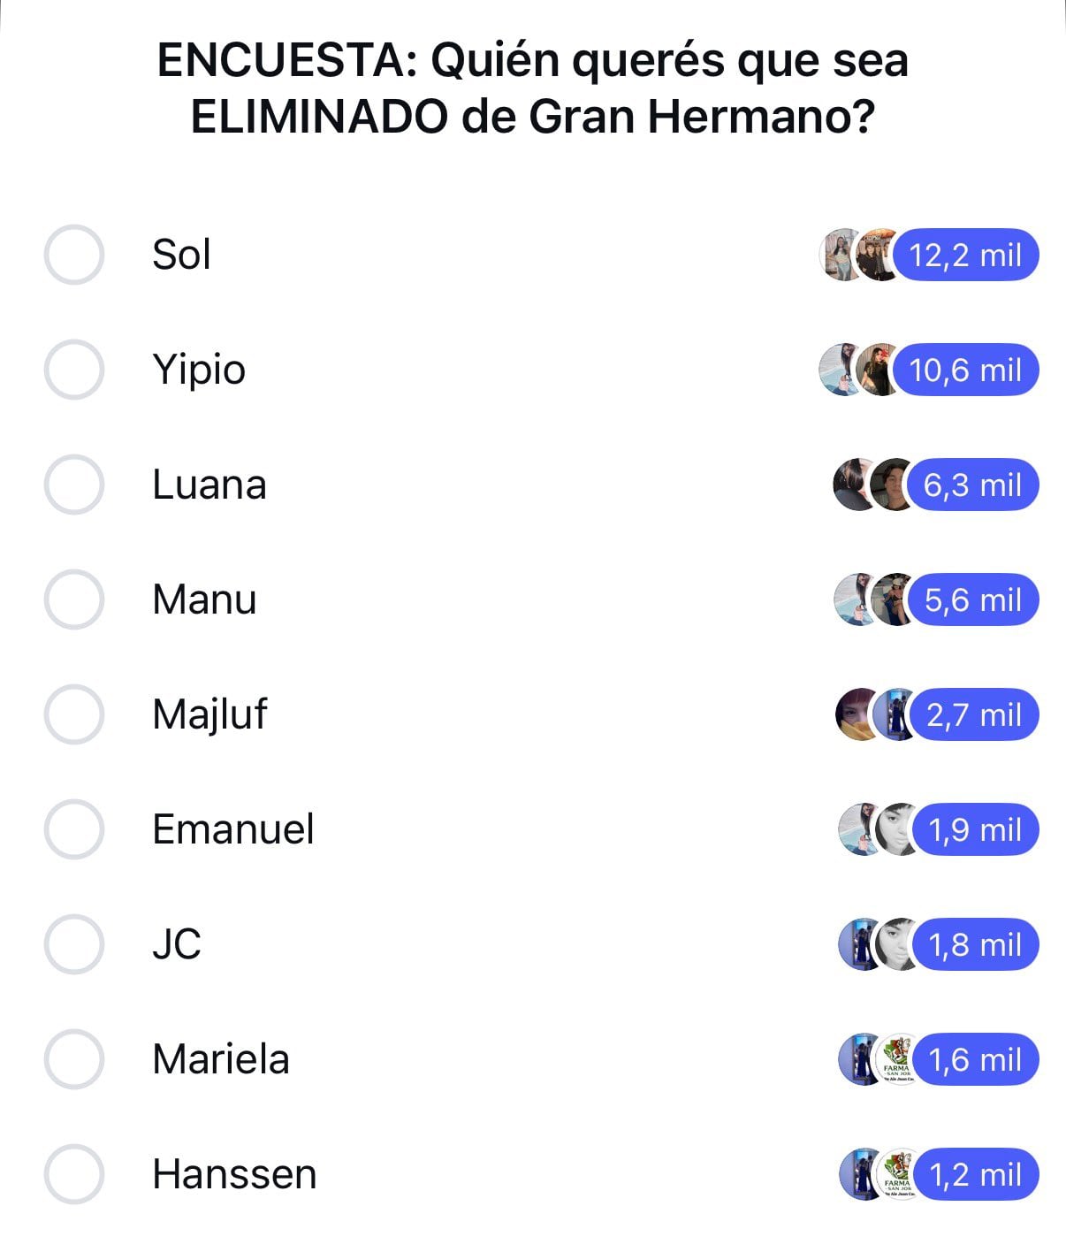Click the Farma San Jose avatar beside Mariela

pos(896,1059)
